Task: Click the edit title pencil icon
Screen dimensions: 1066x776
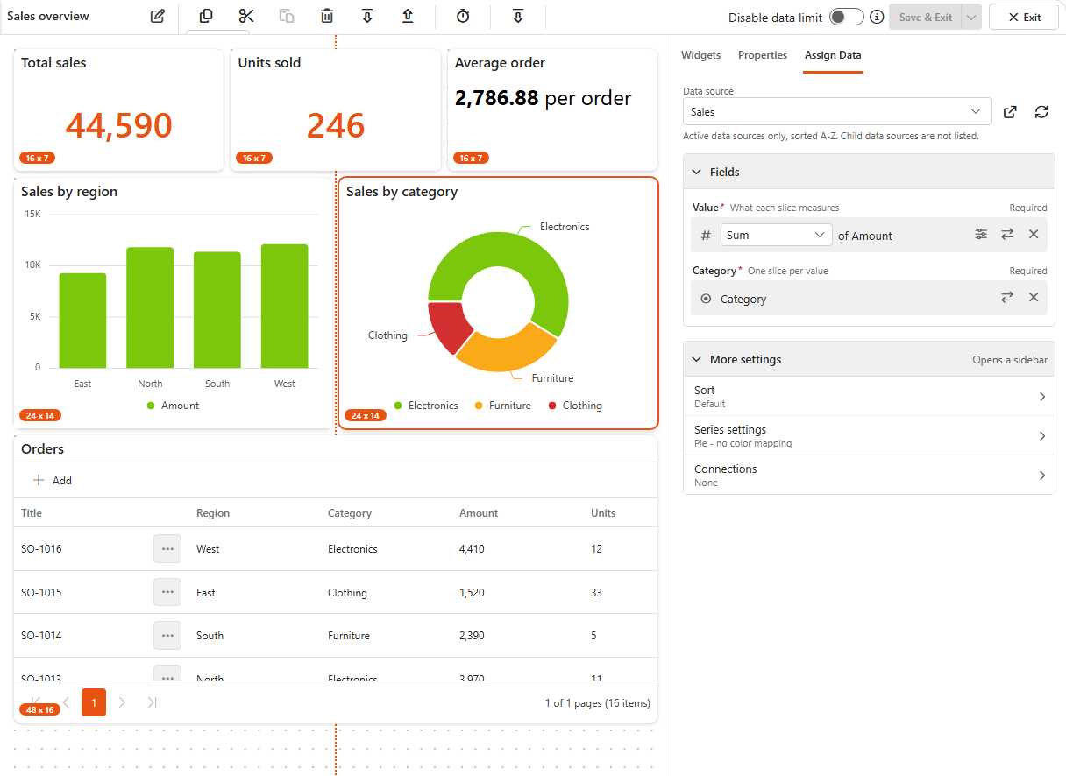Action: [158, 17]
